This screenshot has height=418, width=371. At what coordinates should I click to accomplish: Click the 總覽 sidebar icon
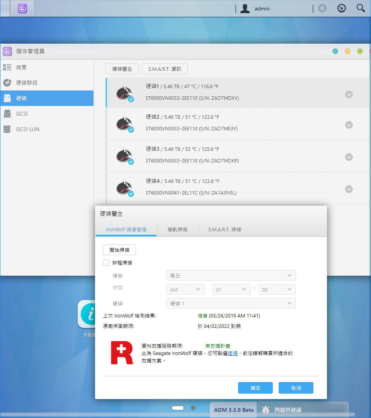pos(7,67)
